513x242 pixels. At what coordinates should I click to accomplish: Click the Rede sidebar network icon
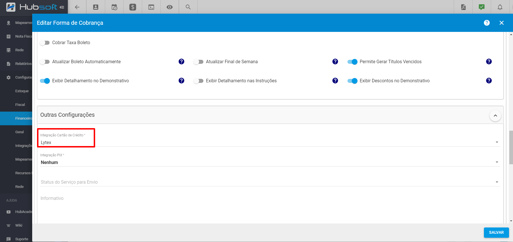coord(9,50)
